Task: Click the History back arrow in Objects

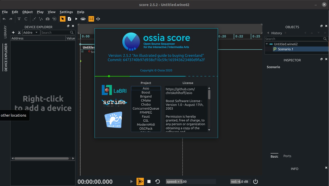Action: (268, 33)
